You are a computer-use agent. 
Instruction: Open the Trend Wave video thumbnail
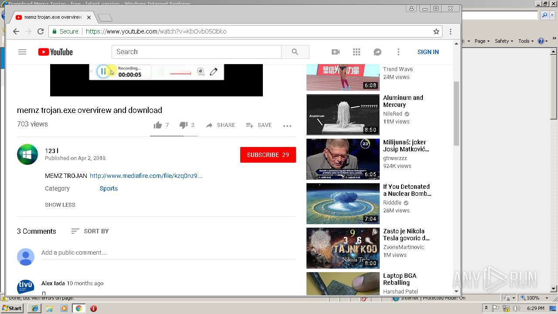343,77
